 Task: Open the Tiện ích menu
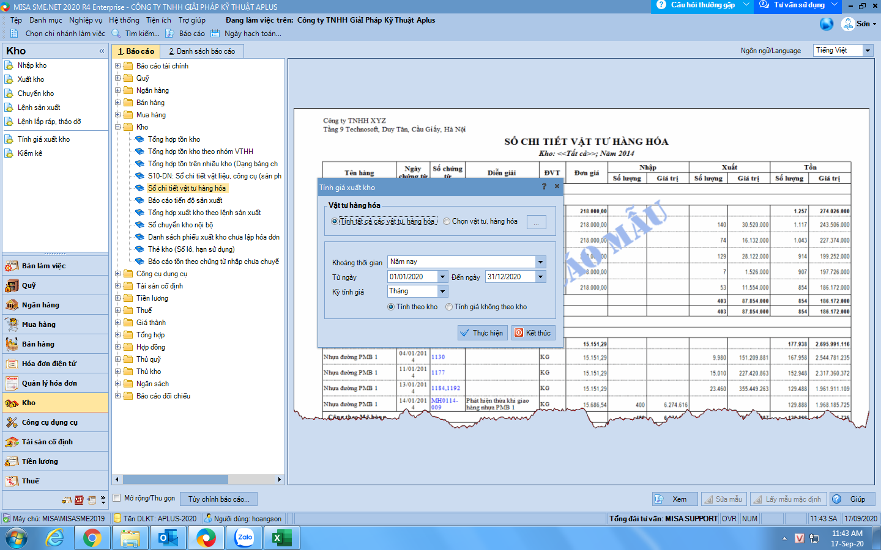pyautogui.click(x=158, y=20)
